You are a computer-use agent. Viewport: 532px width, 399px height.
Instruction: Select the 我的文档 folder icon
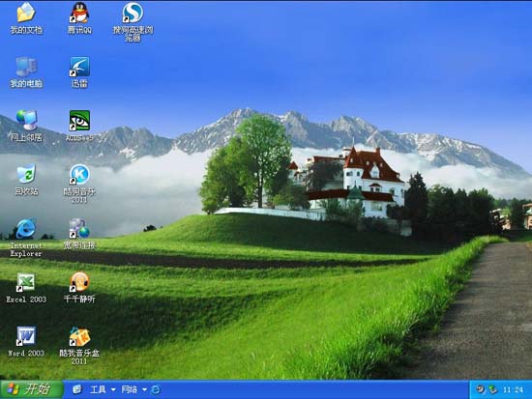tap(26, 13)
